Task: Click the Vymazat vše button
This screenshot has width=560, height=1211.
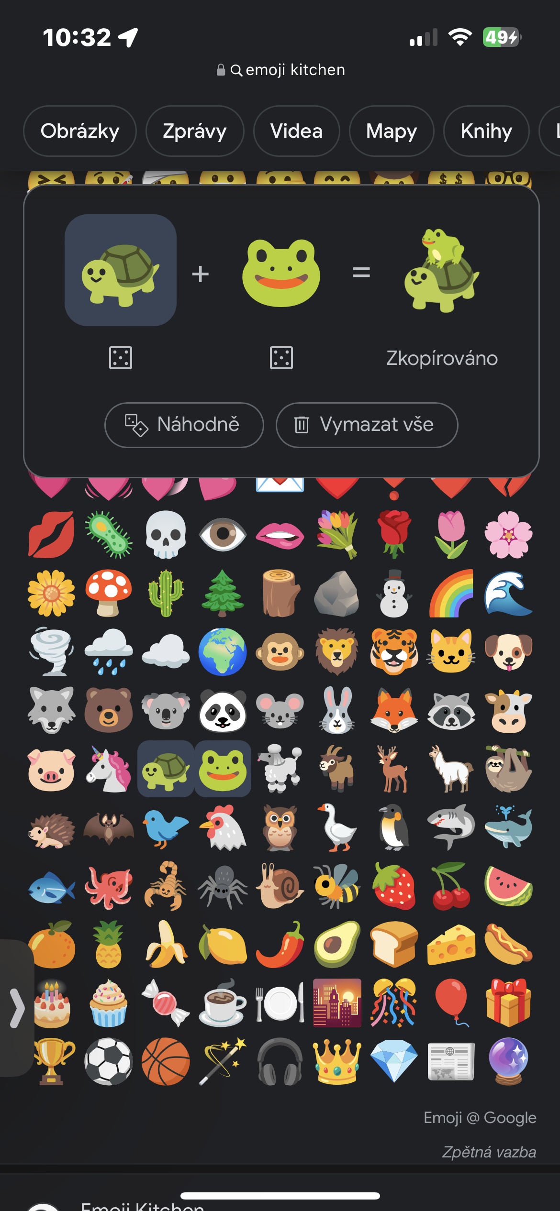Action: coord(367,425)
